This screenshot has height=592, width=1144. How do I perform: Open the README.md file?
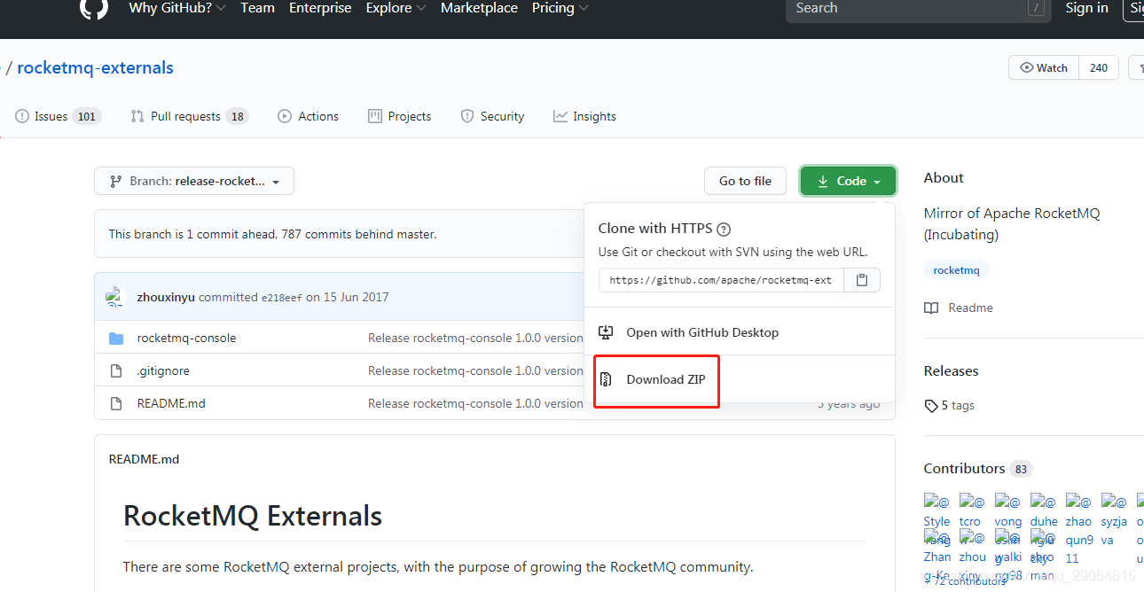171,403
